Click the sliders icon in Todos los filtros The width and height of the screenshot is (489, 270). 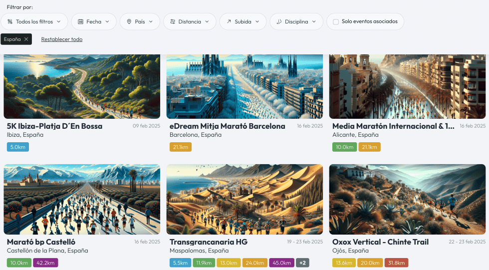(10, 22)
